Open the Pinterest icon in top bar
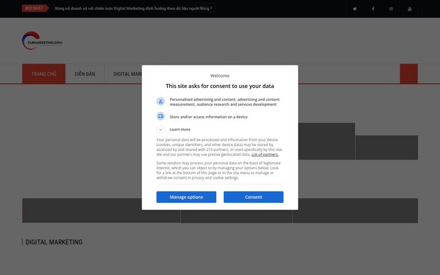 point(391,9)
